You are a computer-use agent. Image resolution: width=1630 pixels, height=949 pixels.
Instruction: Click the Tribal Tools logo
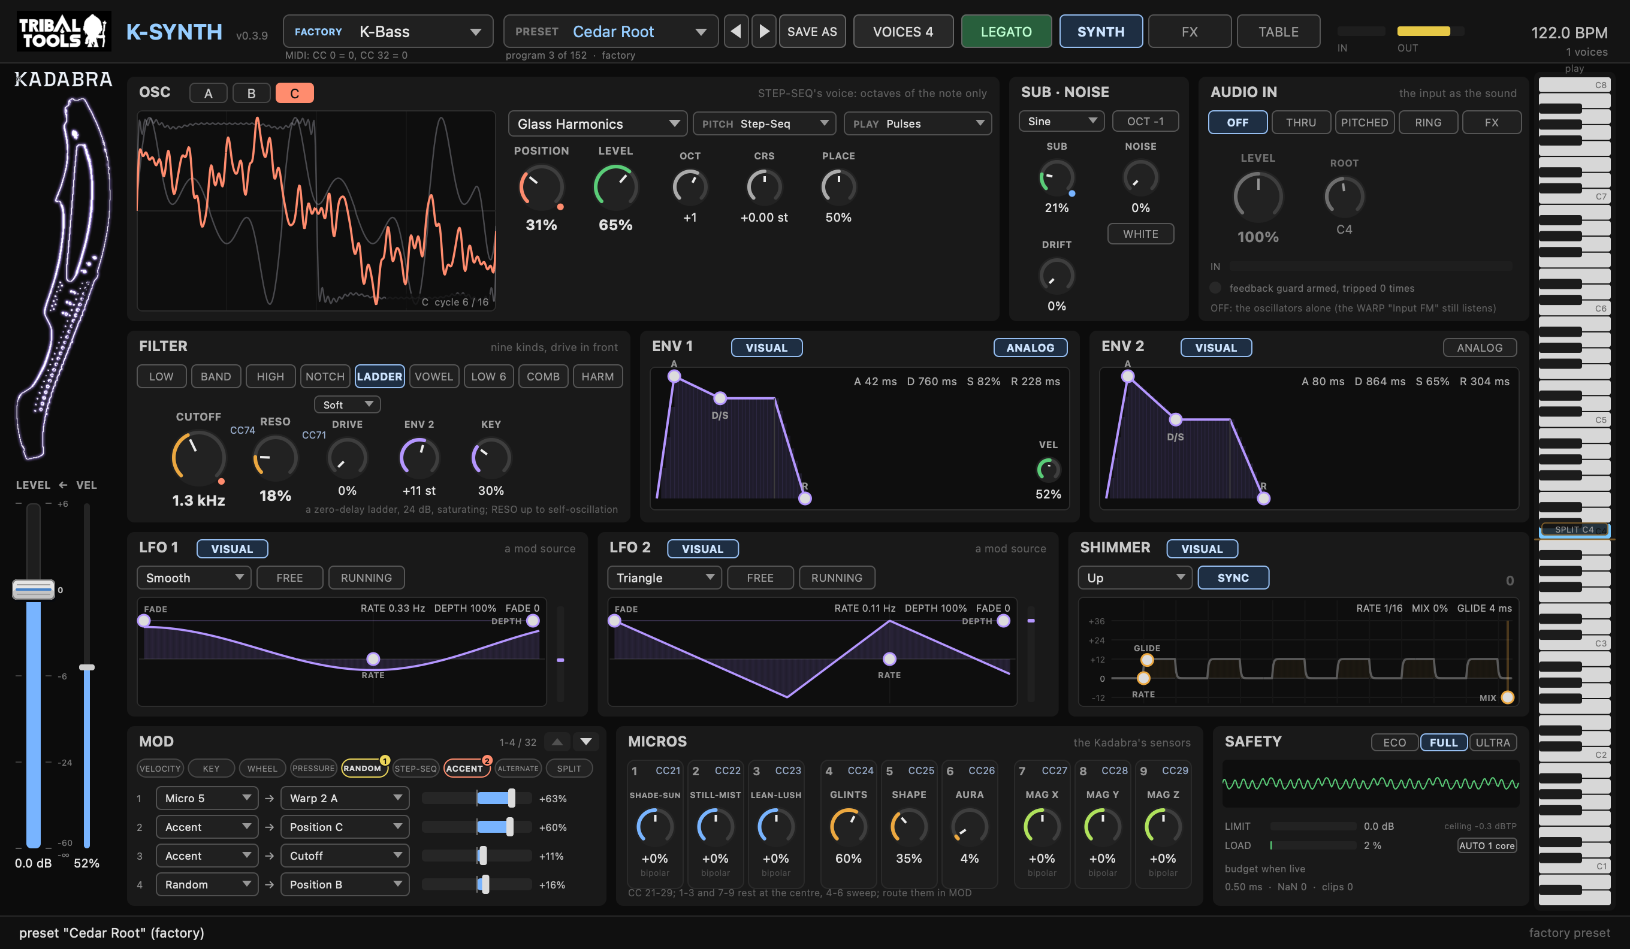tap(64, 32)
